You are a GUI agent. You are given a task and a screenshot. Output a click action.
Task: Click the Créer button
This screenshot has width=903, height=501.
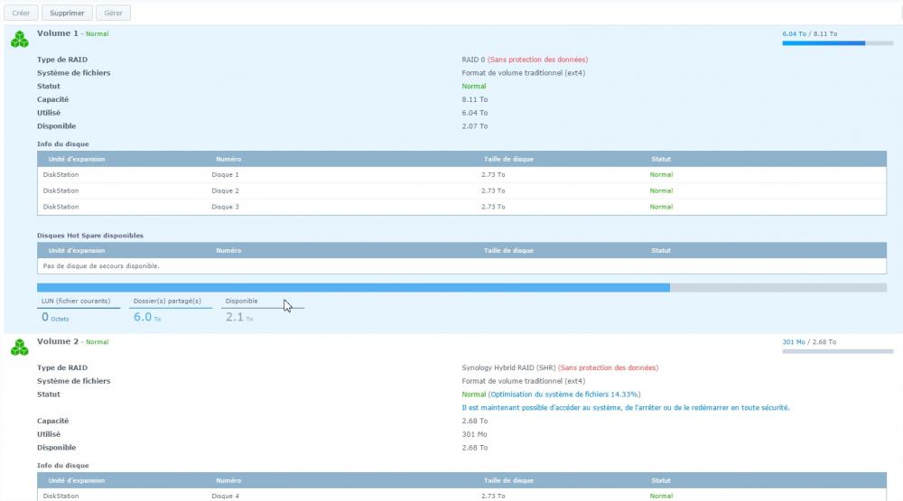[x=20, y=14]
